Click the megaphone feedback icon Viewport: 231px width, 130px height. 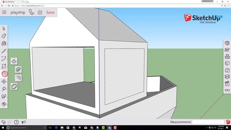click(x=23, y=122)
